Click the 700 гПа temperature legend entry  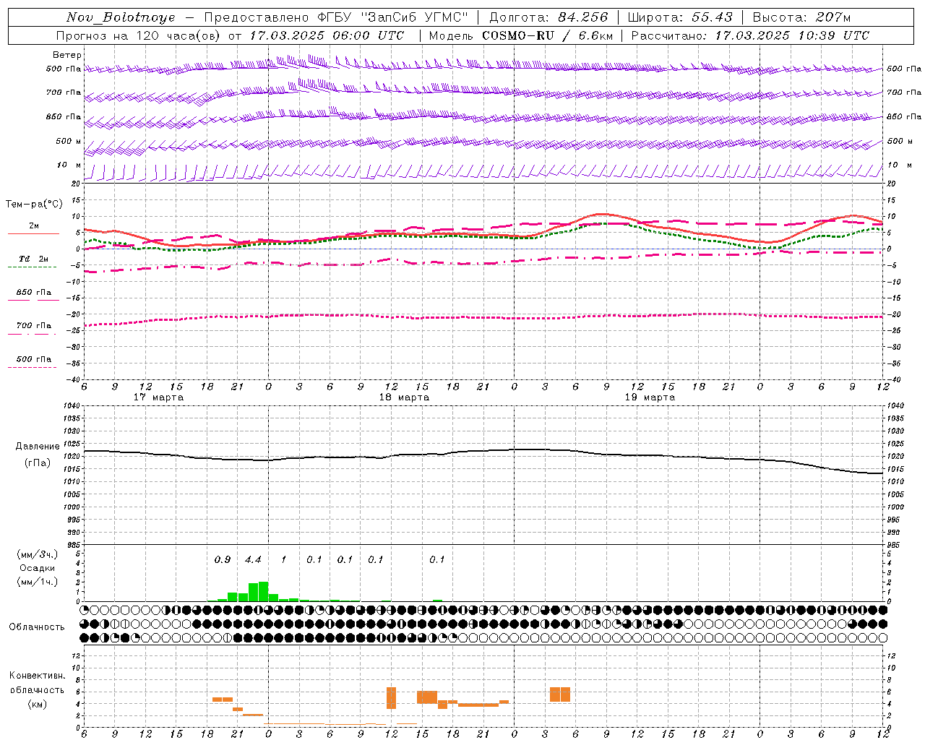tap(34, 326)
